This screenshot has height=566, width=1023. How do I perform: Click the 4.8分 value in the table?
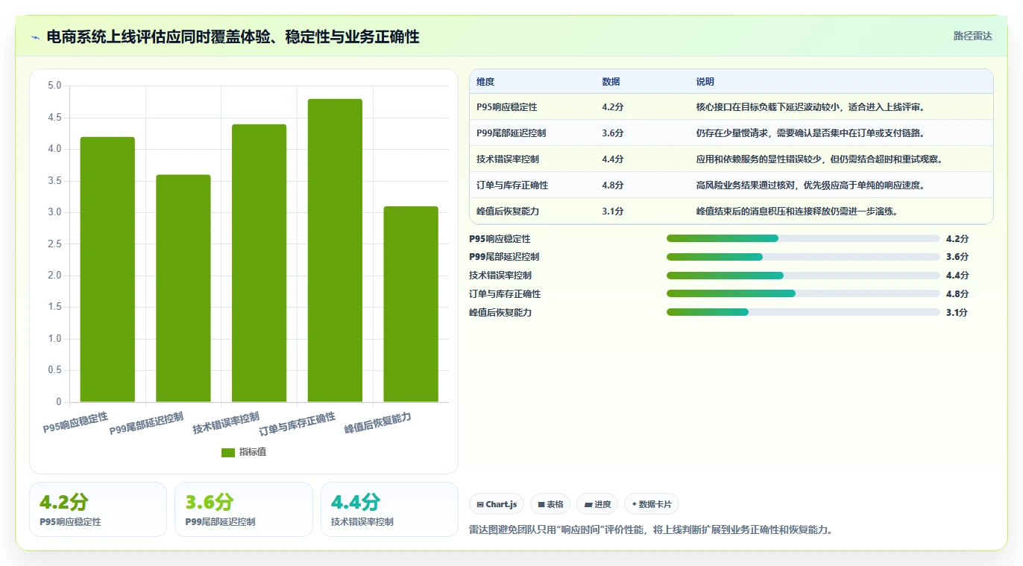(x=613, y=185)
